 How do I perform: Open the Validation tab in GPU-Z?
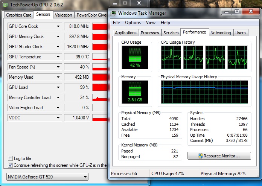point(64,15)
